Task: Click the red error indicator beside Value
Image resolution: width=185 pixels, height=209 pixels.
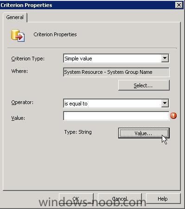Action: tap(173, 116)
